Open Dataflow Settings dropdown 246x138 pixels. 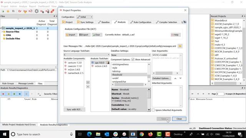point(131,55)
